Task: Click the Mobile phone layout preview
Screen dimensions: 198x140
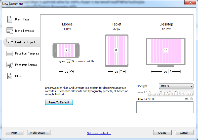Action: click(66, 50)
